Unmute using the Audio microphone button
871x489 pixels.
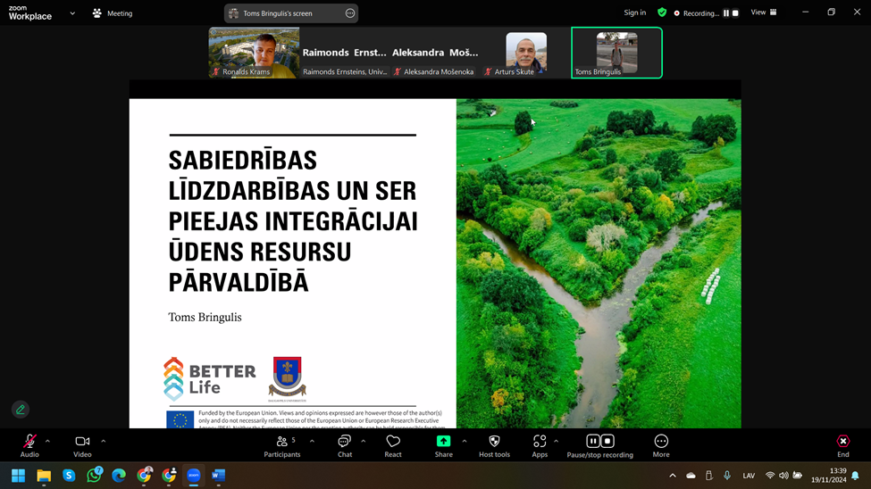point(29,445)
